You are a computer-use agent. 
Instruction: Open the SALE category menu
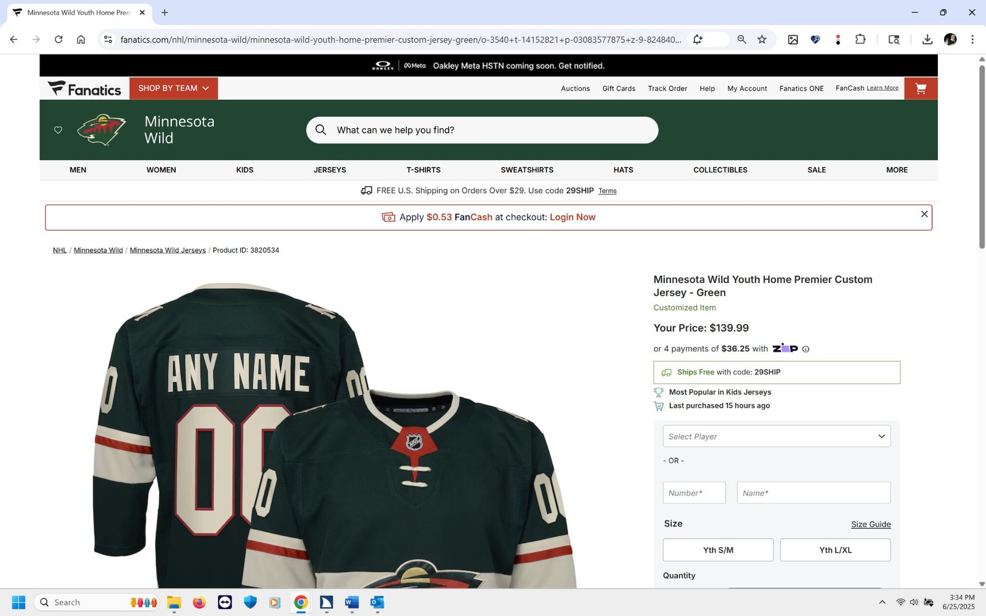(817, 170)
